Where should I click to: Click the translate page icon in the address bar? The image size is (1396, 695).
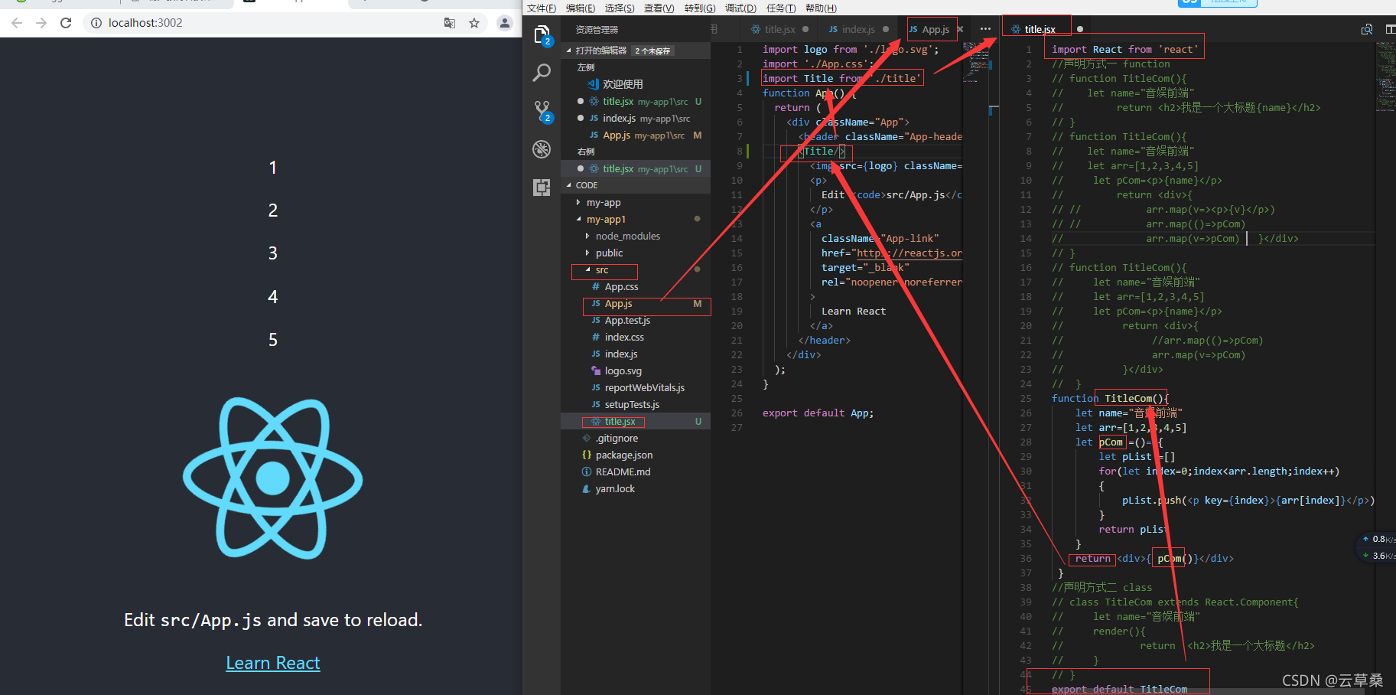pos(450,23)
